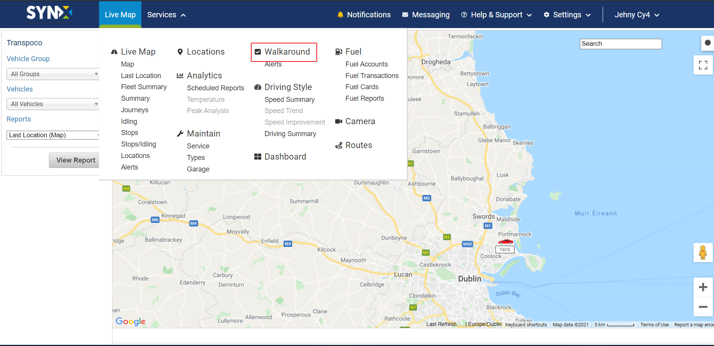Viewport: 714px width, 346px height.
Task: Click the Notifications label
Action: tap(369, 15)
